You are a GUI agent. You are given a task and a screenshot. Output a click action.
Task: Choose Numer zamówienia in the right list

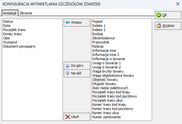106,117
